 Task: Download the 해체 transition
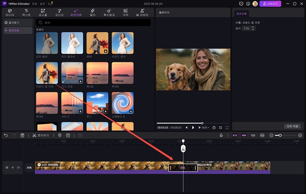click(x=106, y=51)
